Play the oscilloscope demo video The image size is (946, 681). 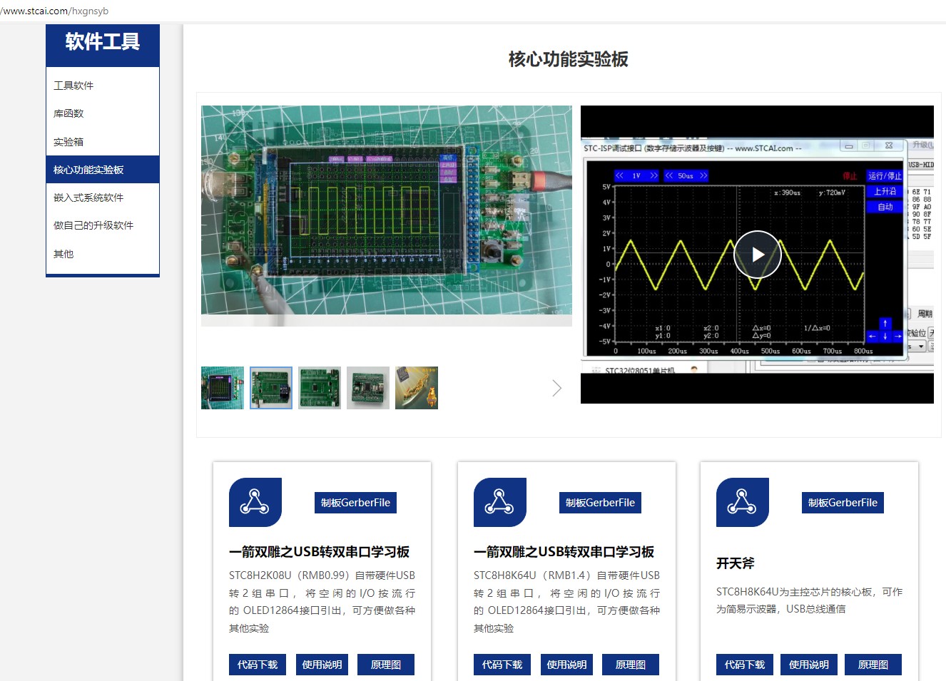(x=758, y=255)
